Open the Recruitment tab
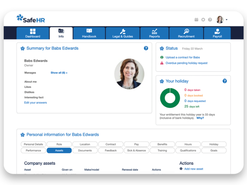 pos(186,34)
